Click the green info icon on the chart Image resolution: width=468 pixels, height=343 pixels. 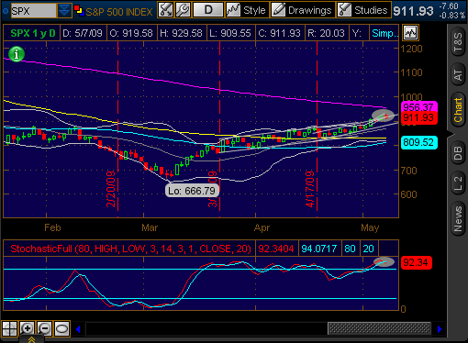click(17, 54)
